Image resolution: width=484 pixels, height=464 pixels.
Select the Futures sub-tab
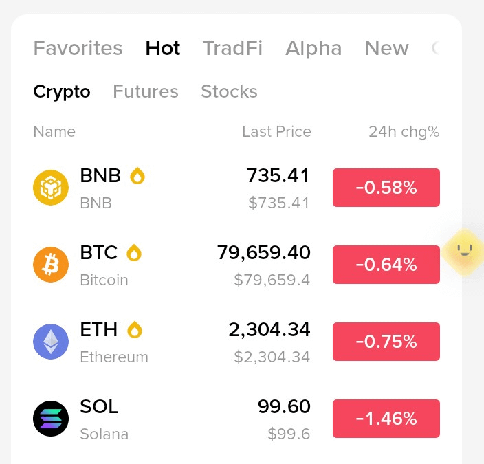point(146,91)
